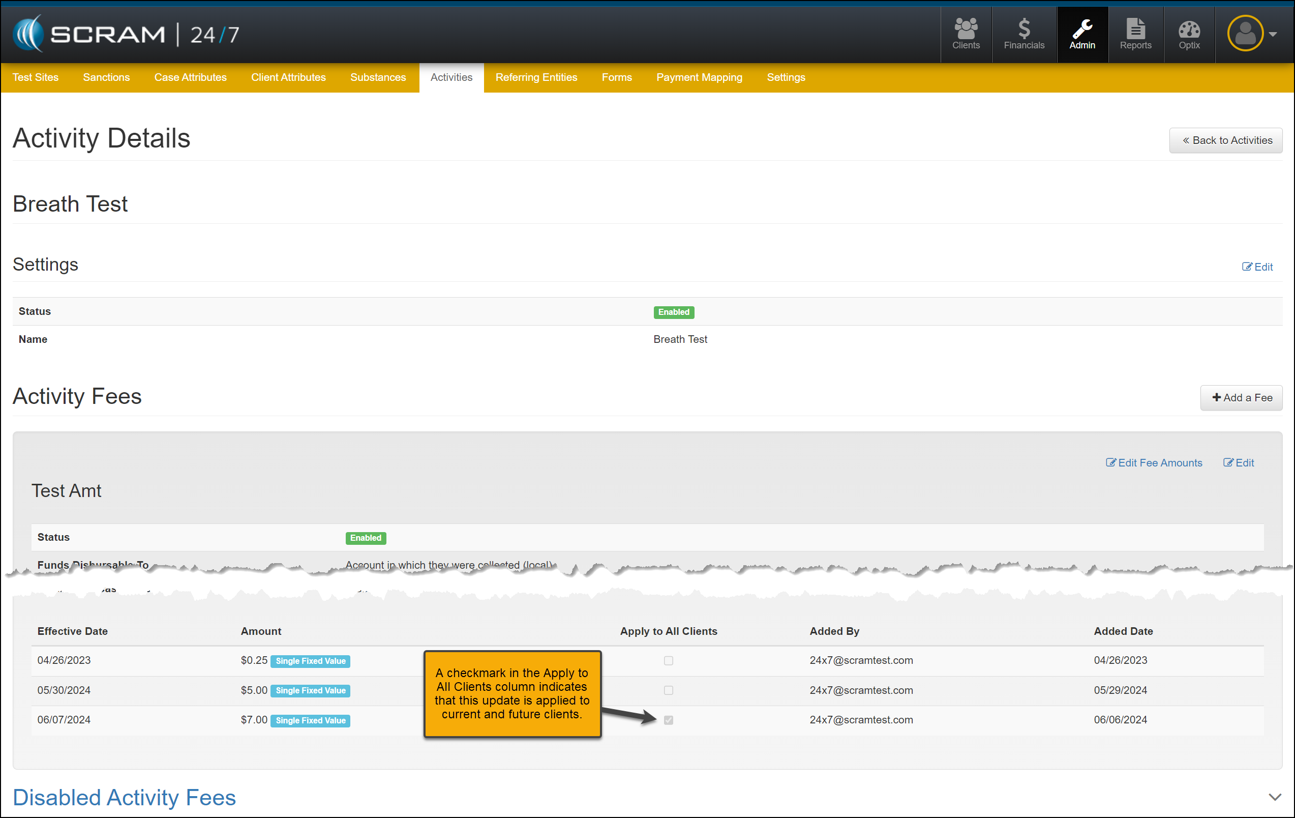Toggle Apply to All Clients for 04/26/2023
The image size is (1295, 818).
tap(668, 660)
